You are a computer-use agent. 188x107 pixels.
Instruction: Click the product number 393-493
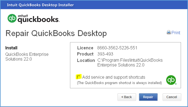pyautogui.click(x=105, y=54)
